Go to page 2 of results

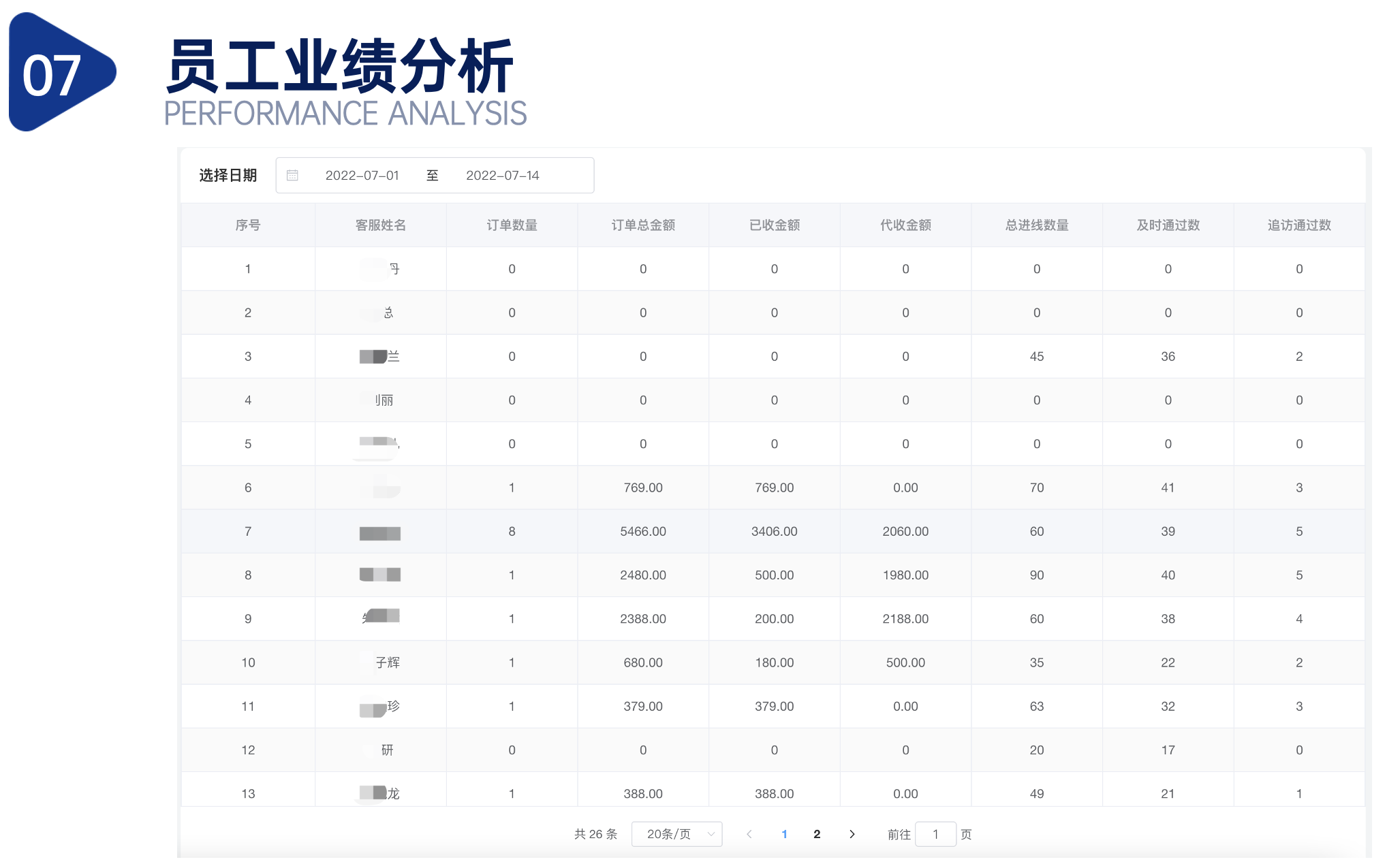tap(817, 833)
